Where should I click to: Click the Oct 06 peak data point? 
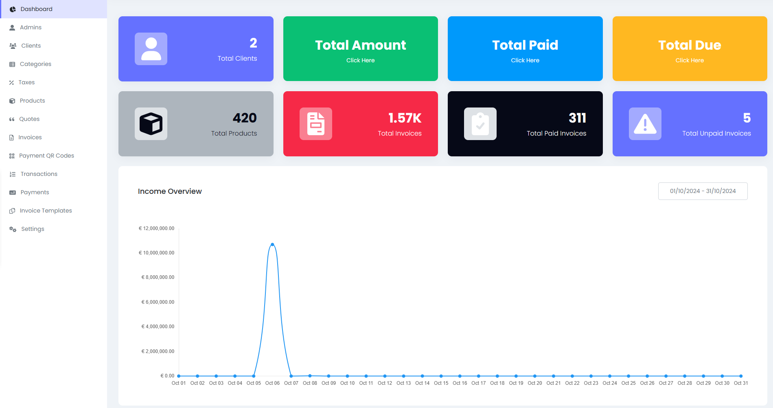tap(272, 244)
